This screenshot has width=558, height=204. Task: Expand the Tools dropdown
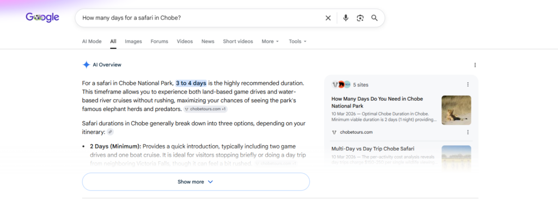tap(298, 41)
